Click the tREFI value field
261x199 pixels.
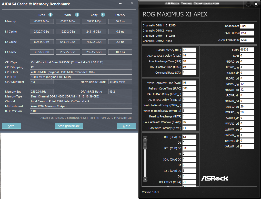[247, 50]
